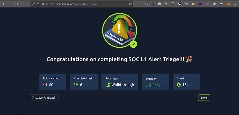Click the congratulations heading text
The height and width of the screenshot is (115, 239).
116,59
